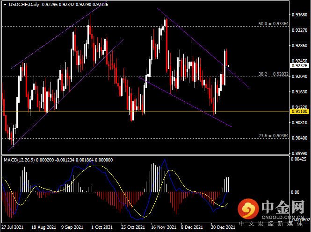
Task: Select the 38.2 = 0.92032 Fibonacci label
Action: point(274,73)
